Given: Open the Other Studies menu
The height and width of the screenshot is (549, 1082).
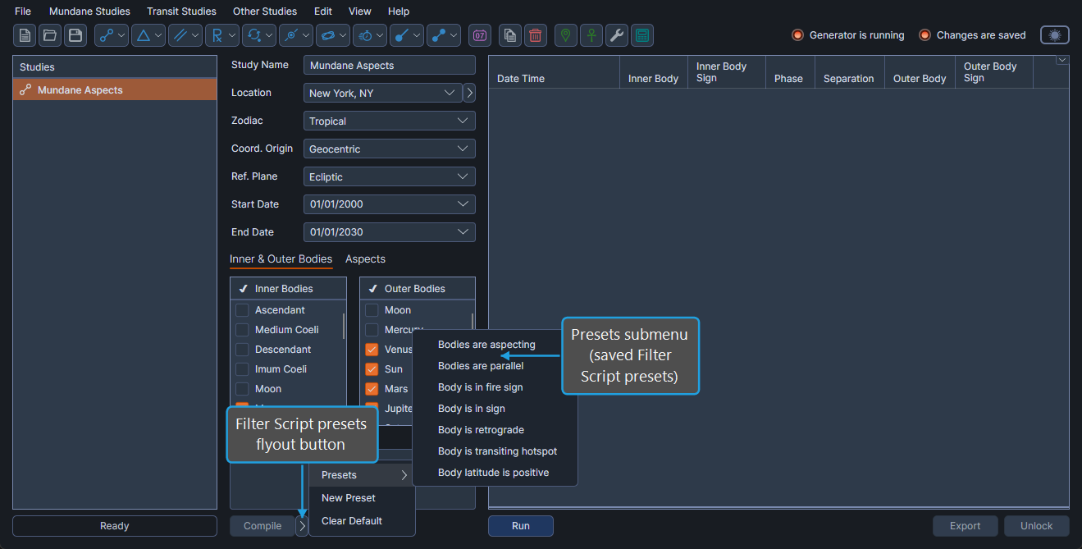Looking at the screenshot, I should (265, 11).
